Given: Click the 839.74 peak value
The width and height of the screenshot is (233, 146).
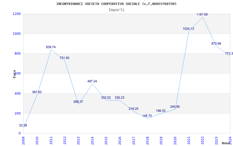Looking at the screenshot, I should (51, 47).
